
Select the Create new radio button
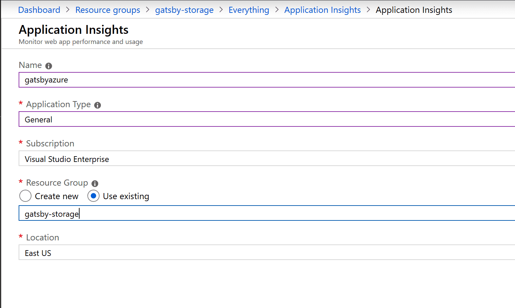[25, 196]
